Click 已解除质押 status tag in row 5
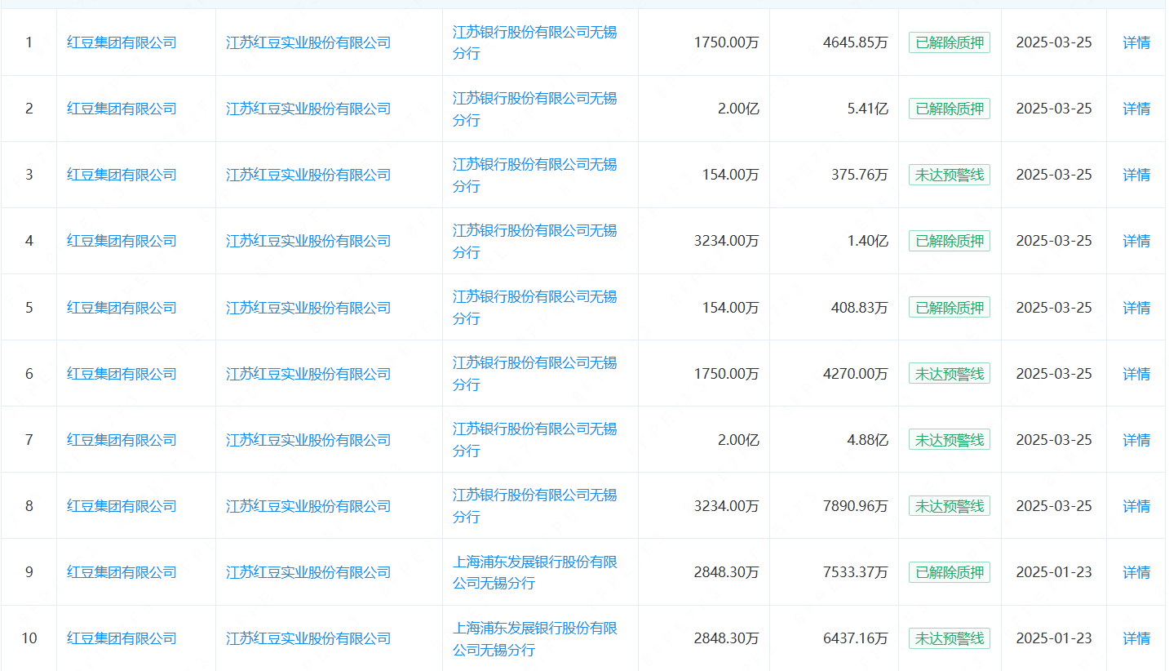This screenshot has height=671, width=1169. (950, 308)
